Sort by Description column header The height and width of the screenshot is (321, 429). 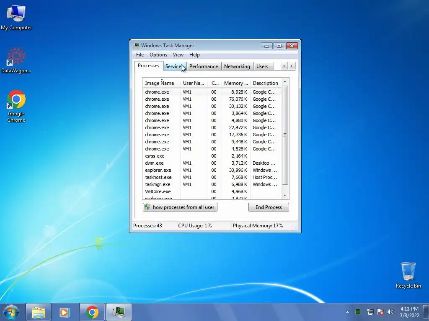(265, 83)
